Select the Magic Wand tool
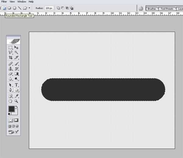Image resolution: width=183 pixels, height=158 pixels. (16, 52)
